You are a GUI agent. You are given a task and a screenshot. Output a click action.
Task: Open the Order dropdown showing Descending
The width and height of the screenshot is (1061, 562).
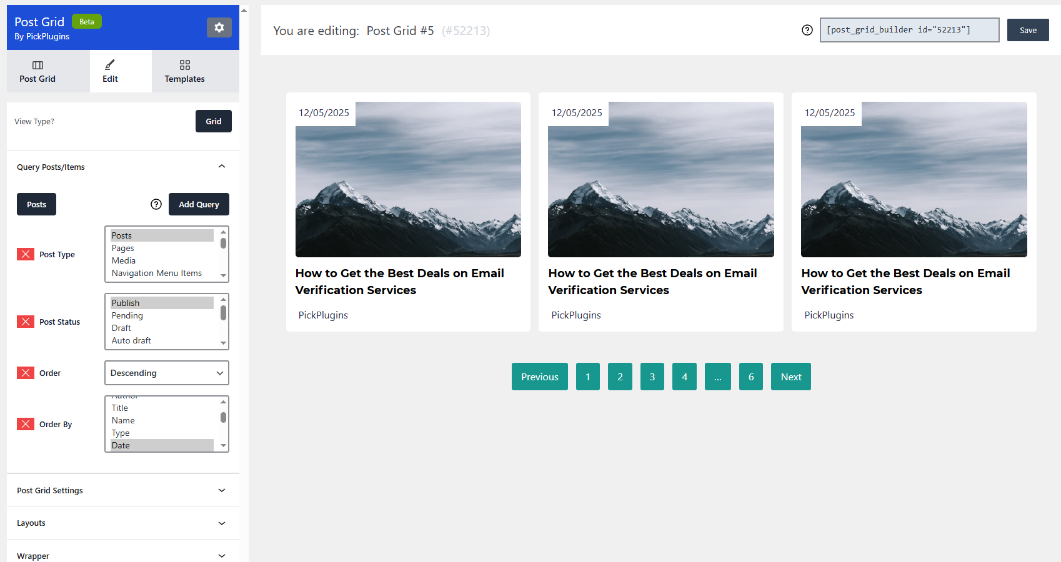[167, 373]
